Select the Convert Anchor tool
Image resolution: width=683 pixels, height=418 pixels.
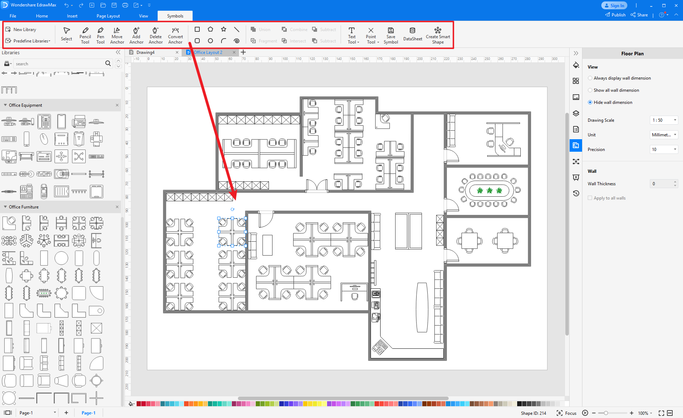[175, 34]
